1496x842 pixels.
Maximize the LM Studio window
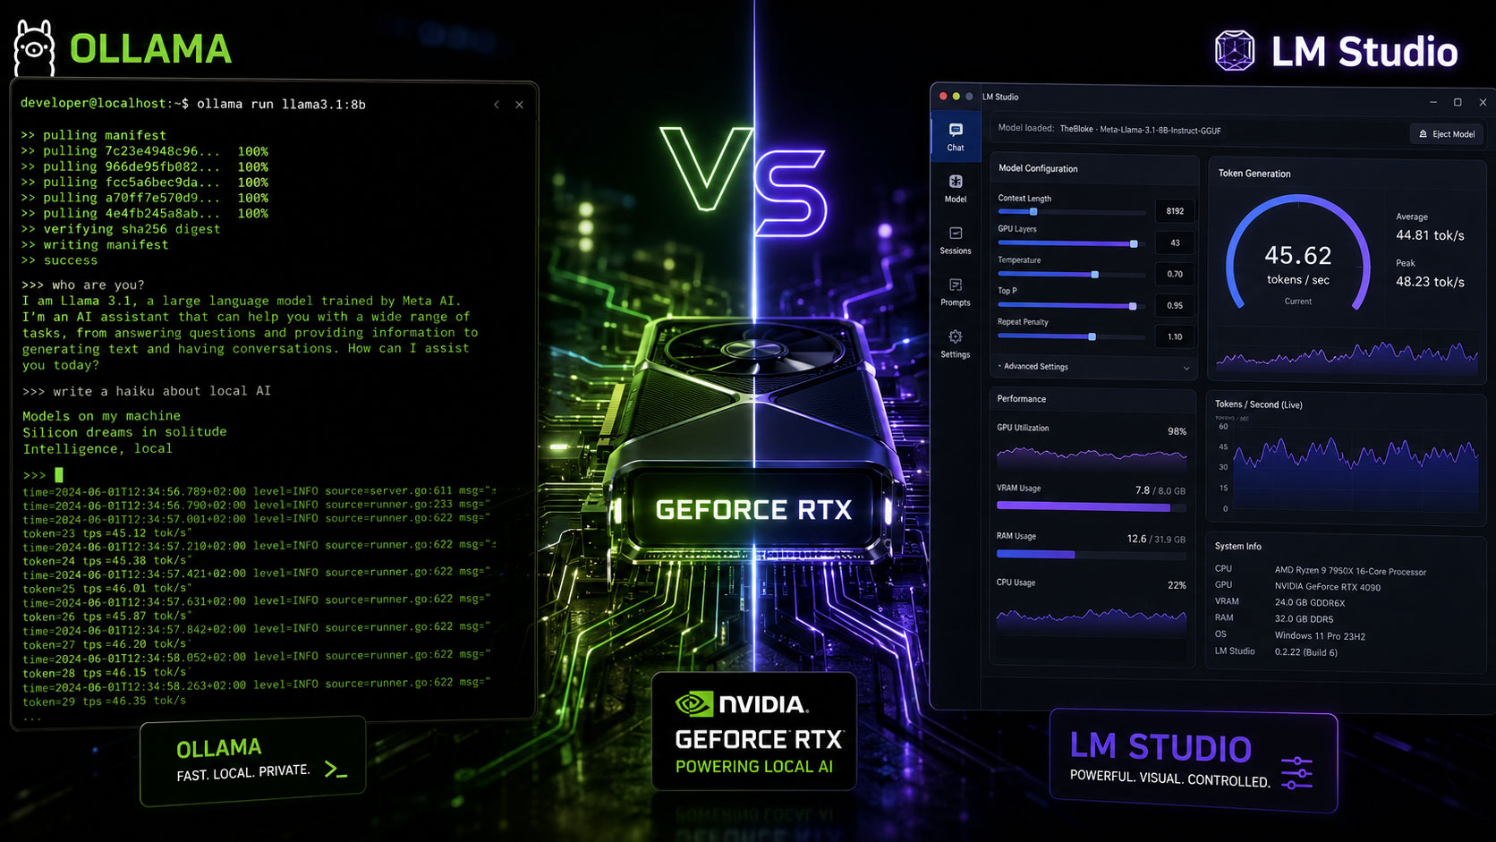coord(1458,102)
